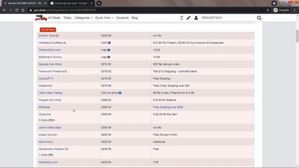Switch to the Beretta APX 9MM tab
The width and height of the screenshot is (299, 168).
[x=25, y=3]
